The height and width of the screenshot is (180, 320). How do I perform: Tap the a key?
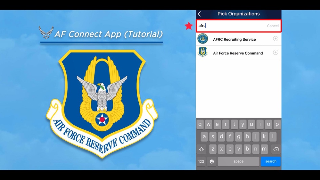click(x=204, y=137)
